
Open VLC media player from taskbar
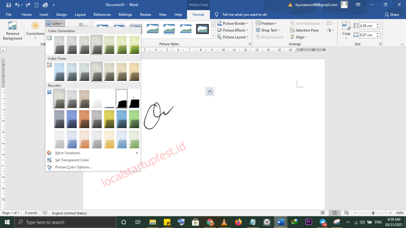[x=224, y=222]
